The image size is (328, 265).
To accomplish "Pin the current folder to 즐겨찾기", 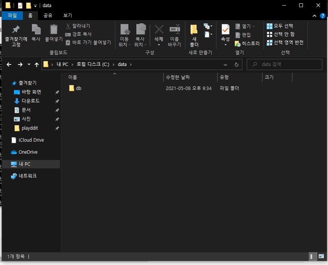I will tap(16, 36).
